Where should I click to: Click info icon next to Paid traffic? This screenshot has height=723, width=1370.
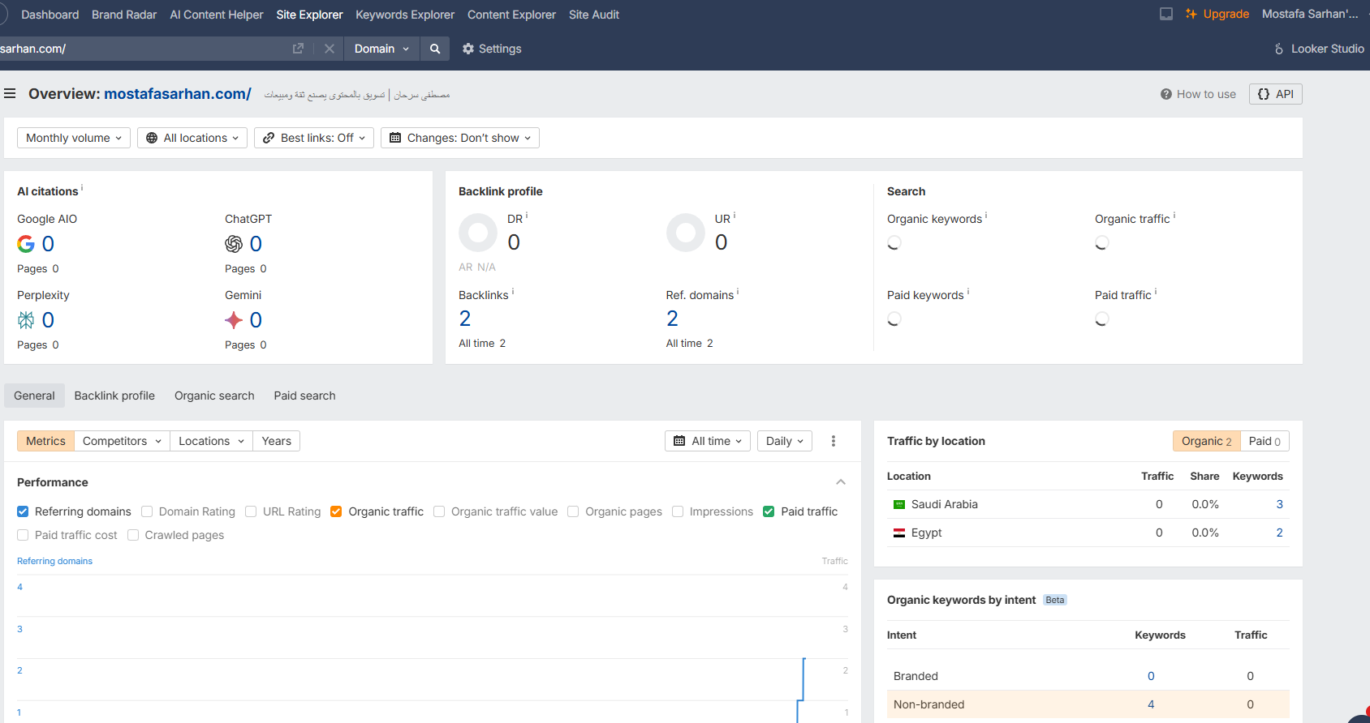pos(1156,292)
